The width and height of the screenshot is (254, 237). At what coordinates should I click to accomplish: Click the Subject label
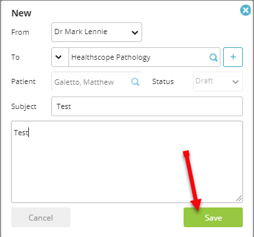24,106
